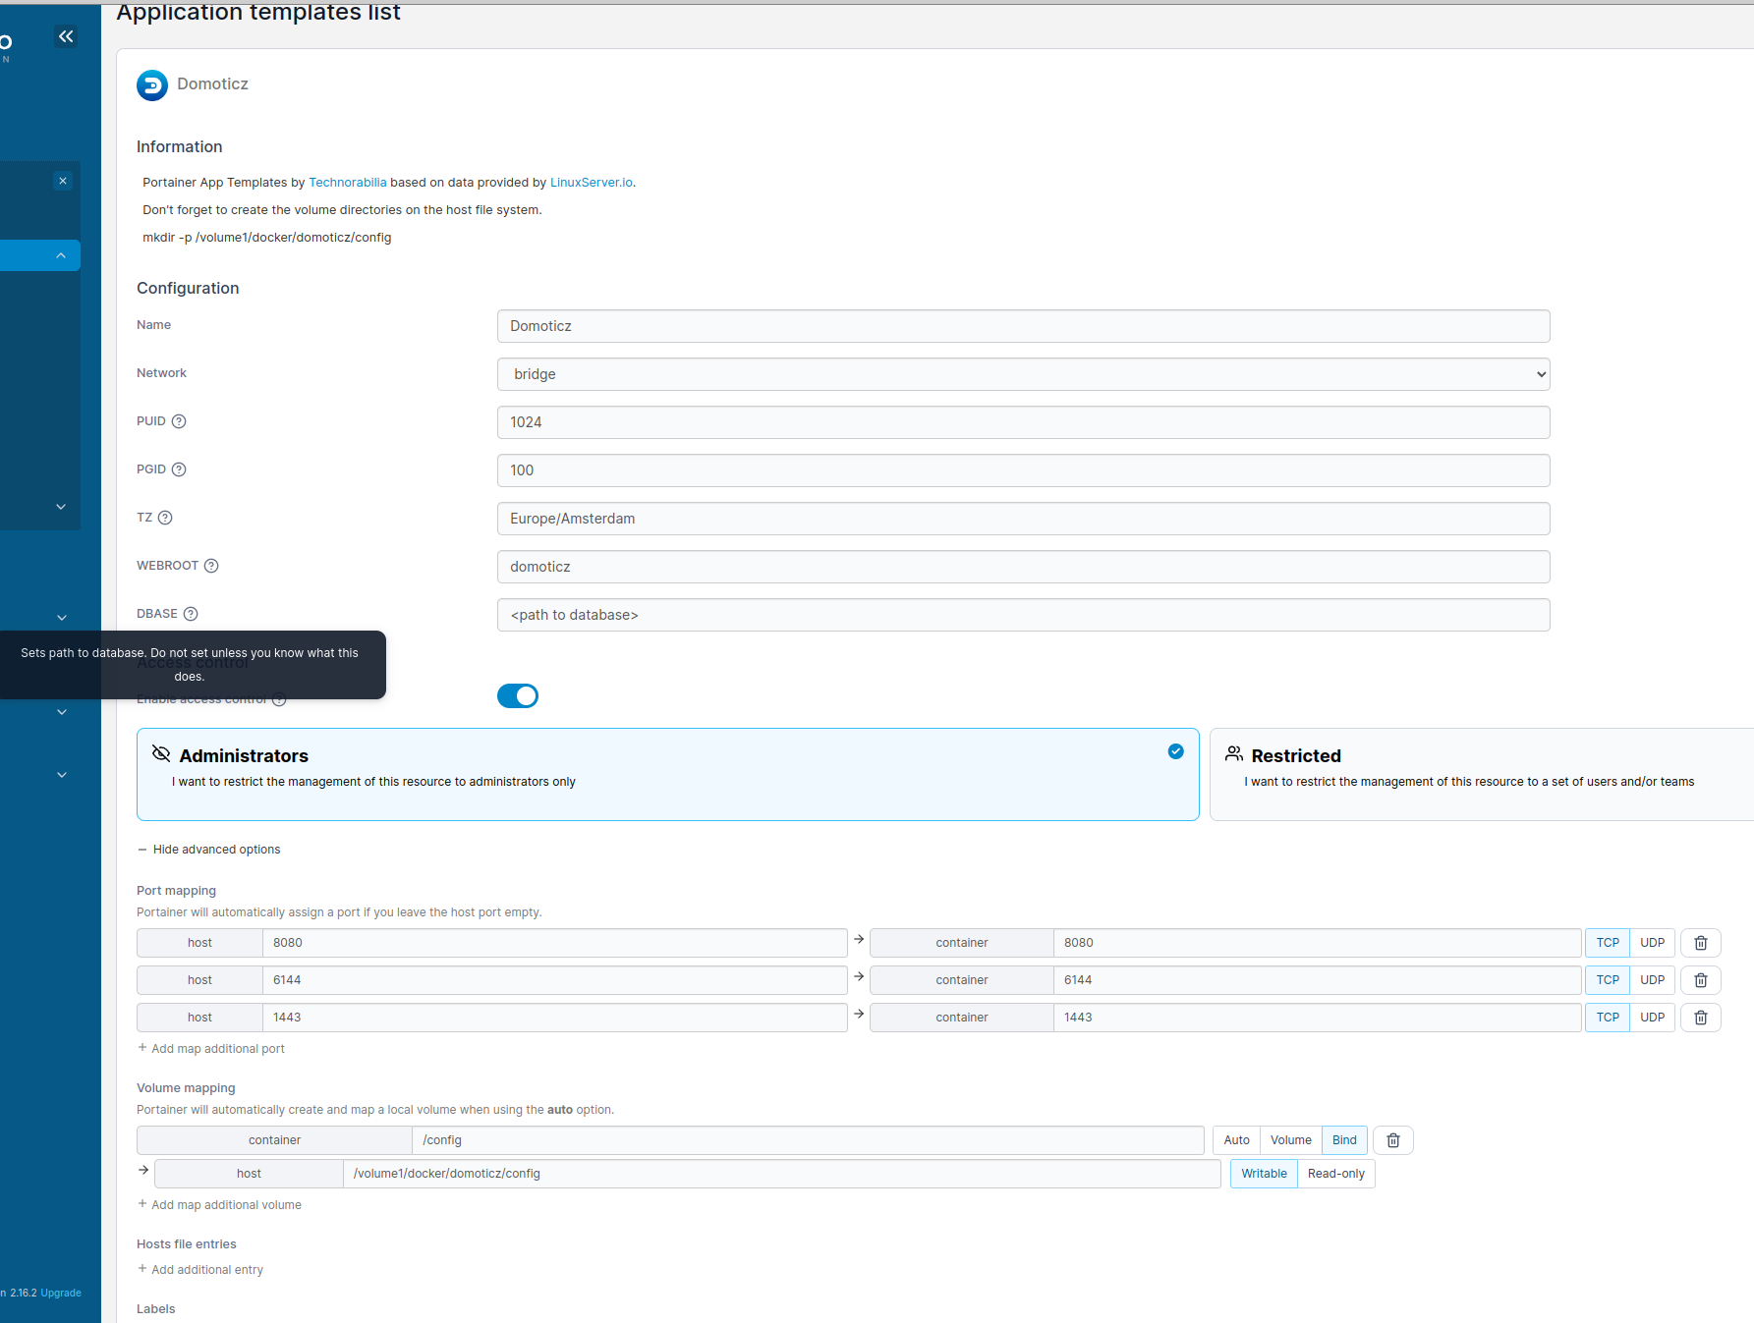Delete the 6144 port mapping row
The image size is (1754, 1323).
(1701, 980)
